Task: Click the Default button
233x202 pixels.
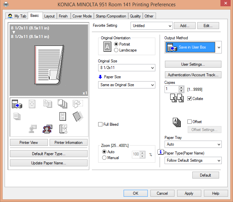Action: pyautogui.click(x=206, y=175)
